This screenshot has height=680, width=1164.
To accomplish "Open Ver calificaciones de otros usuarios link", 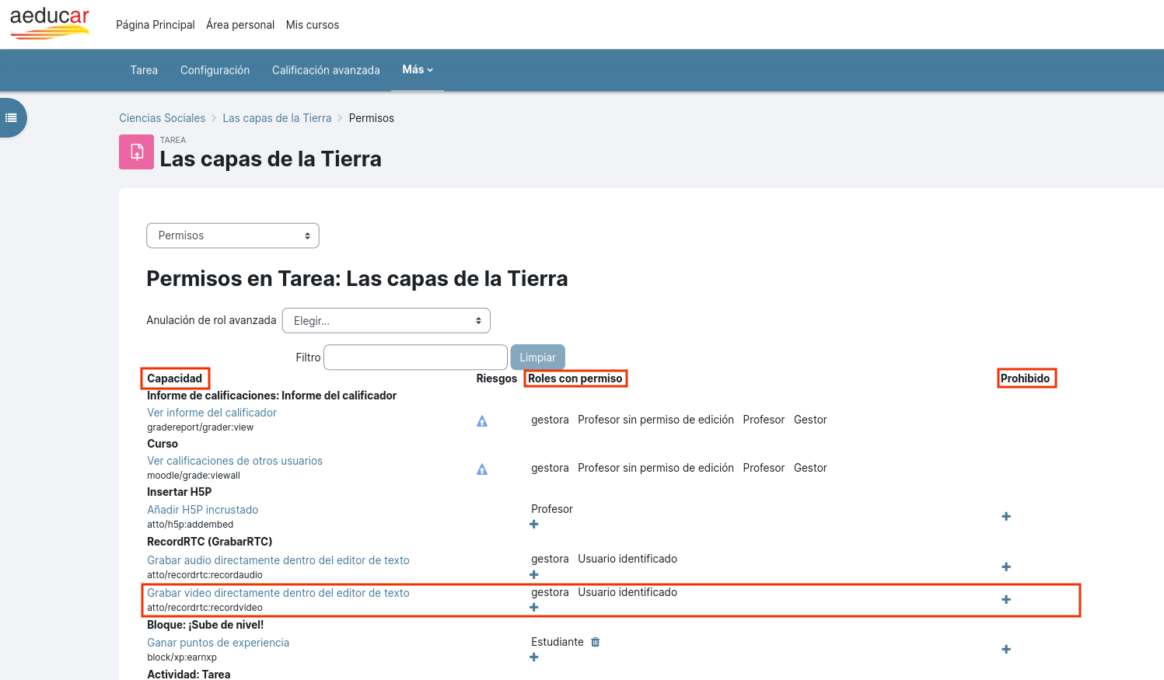I will point(235,461).
